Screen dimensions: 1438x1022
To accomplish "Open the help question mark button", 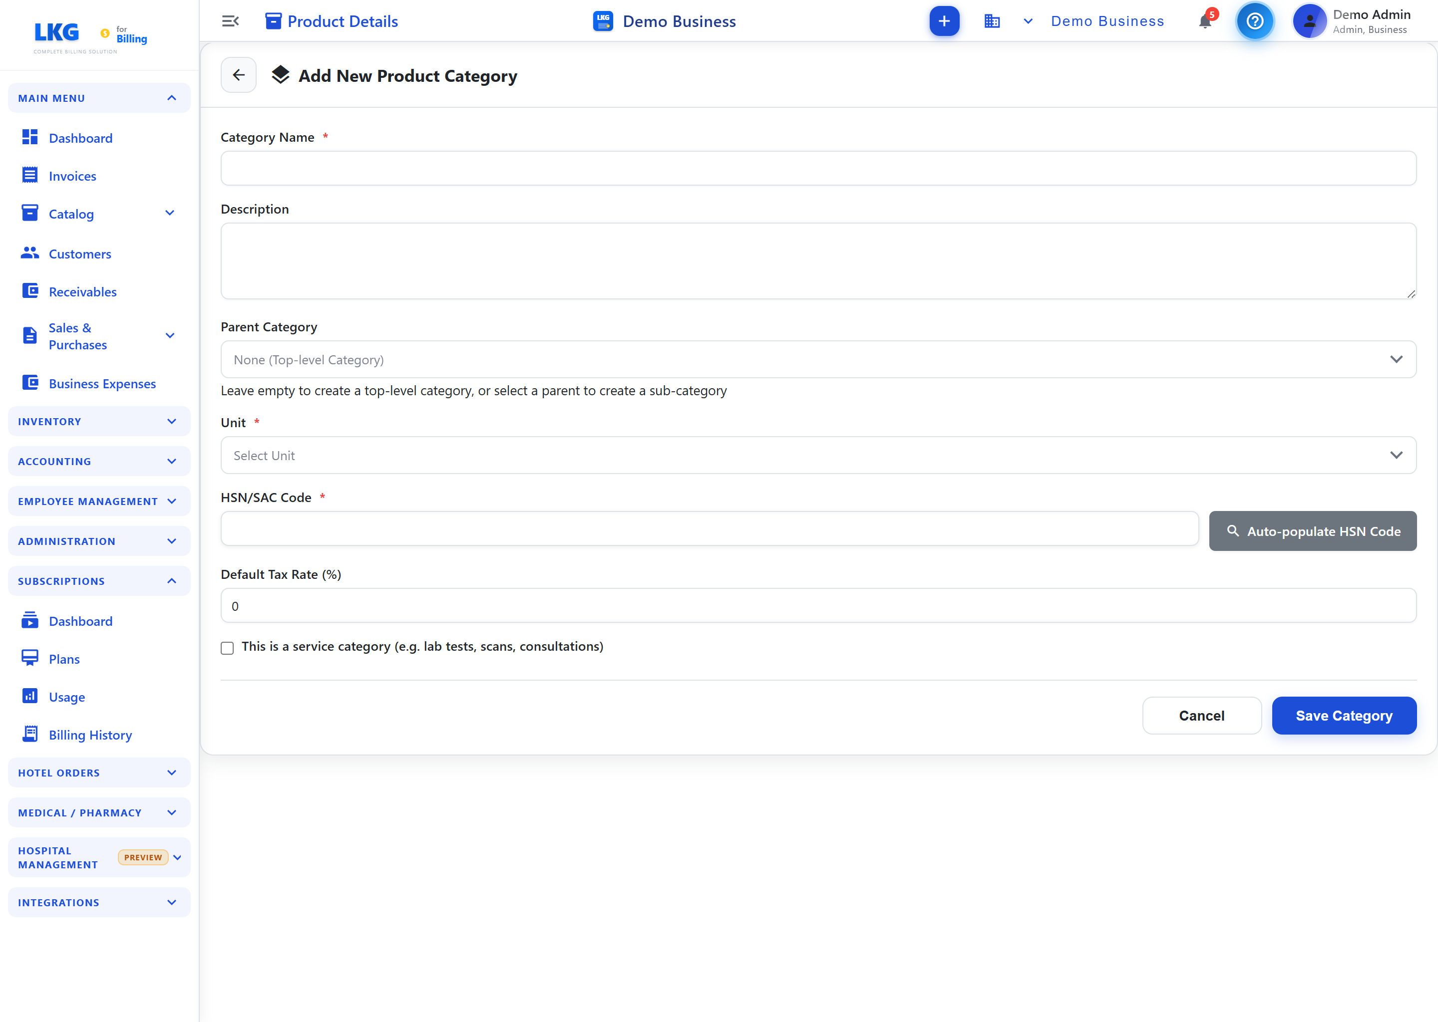I will [1255, 21].
